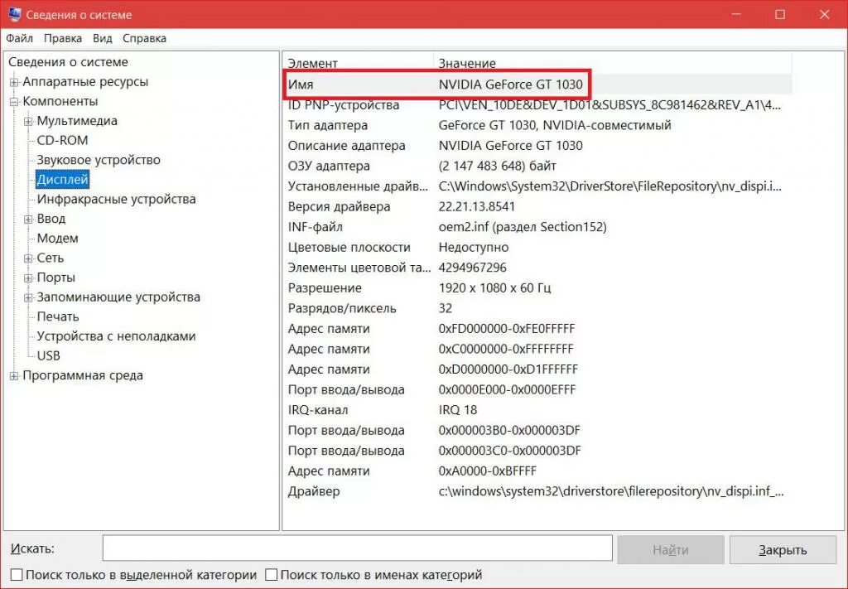Screen dimensions: 848x589
Task: Select the Печать tree item
Action: (58, 316)
